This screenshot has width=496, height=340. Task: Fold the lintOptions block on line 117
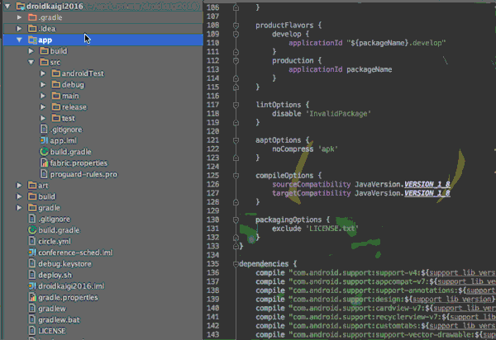pos(236,105)
